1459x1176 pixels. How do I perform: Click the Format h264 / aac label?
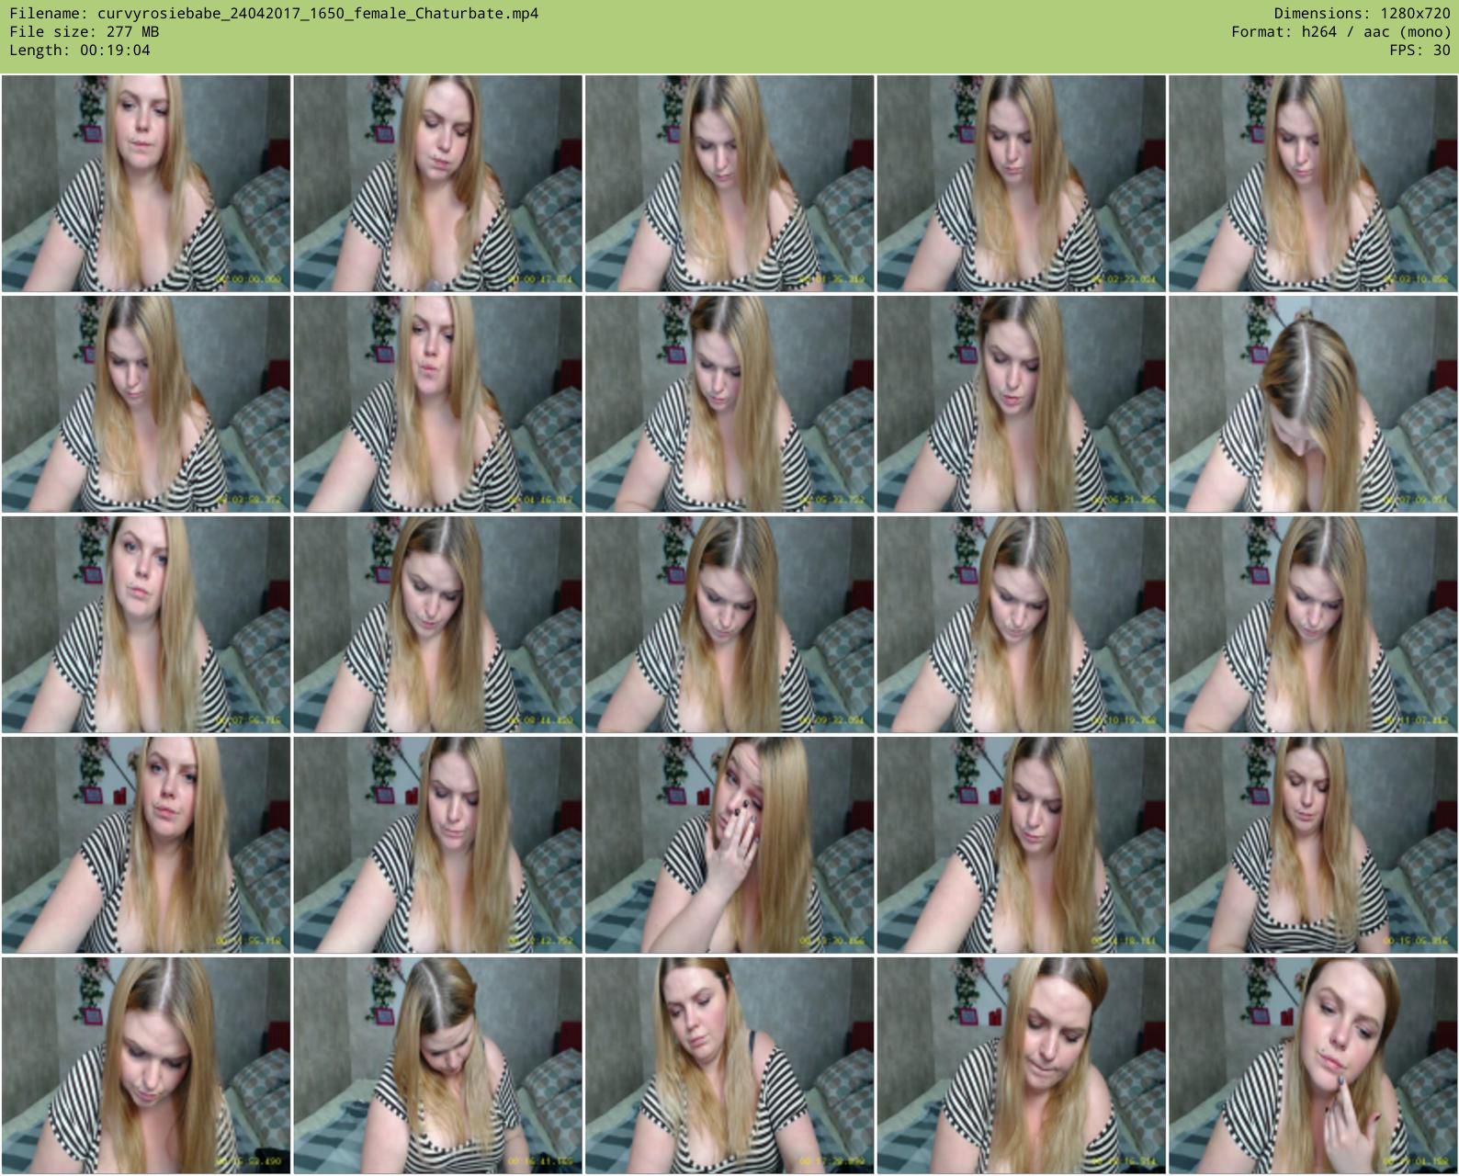pos(1340,32)
